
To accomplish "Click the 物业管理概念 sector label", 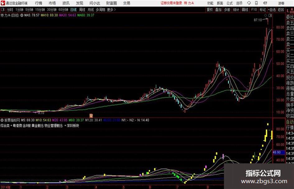I will [54, 126].
